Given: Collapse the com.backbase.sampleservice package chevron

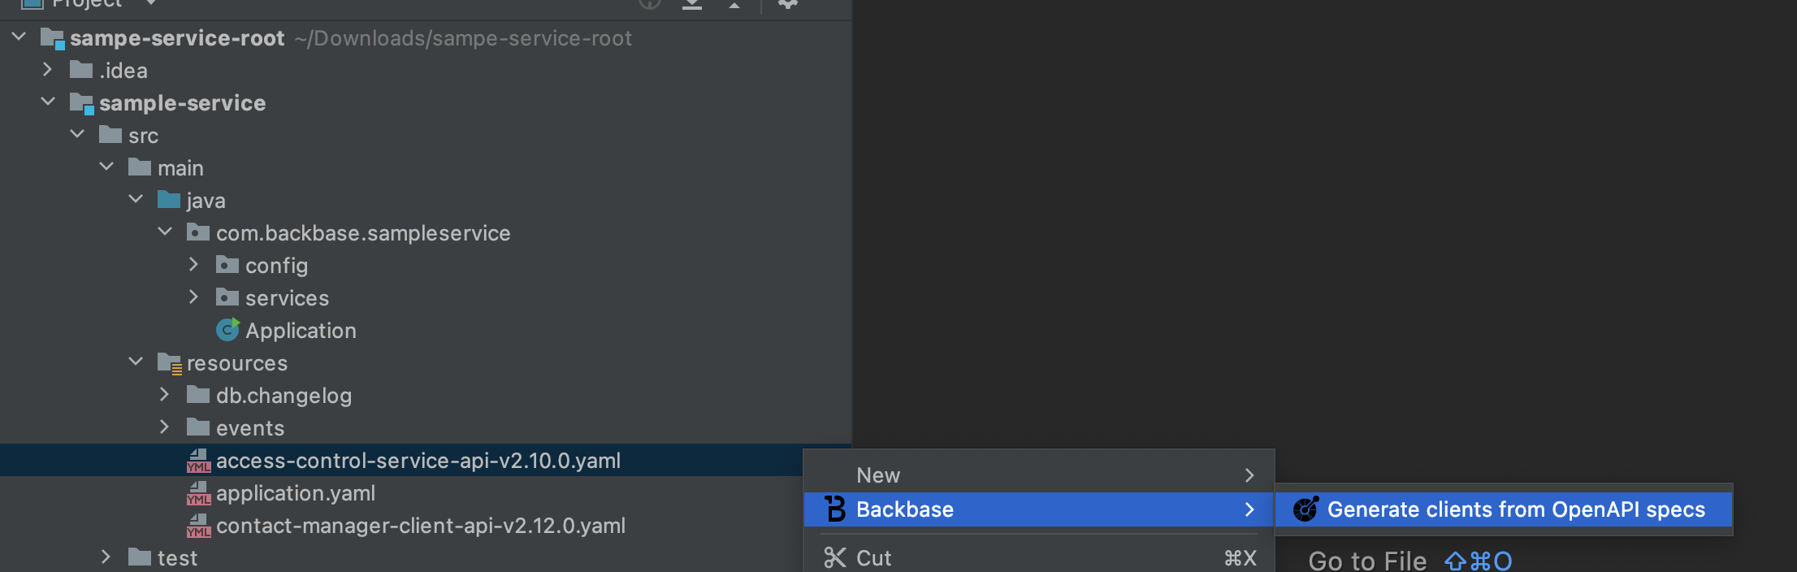Looking at the screenshot, I should (165, 232).
